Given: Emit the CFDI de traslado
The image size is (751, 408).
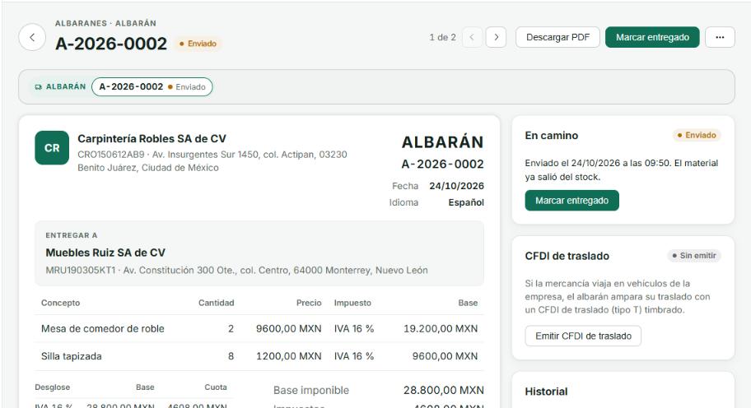Looking at the screenshot, I should (x=583, y=336).
